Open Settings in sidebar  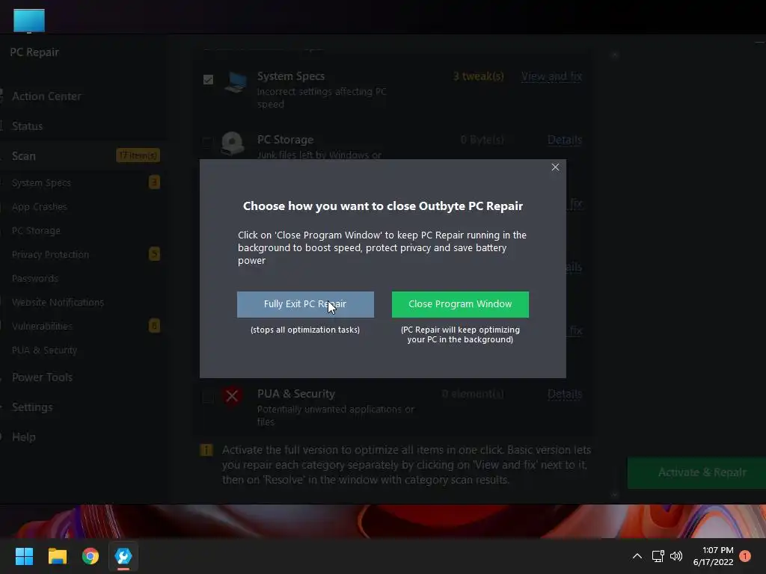coord(32,407)
